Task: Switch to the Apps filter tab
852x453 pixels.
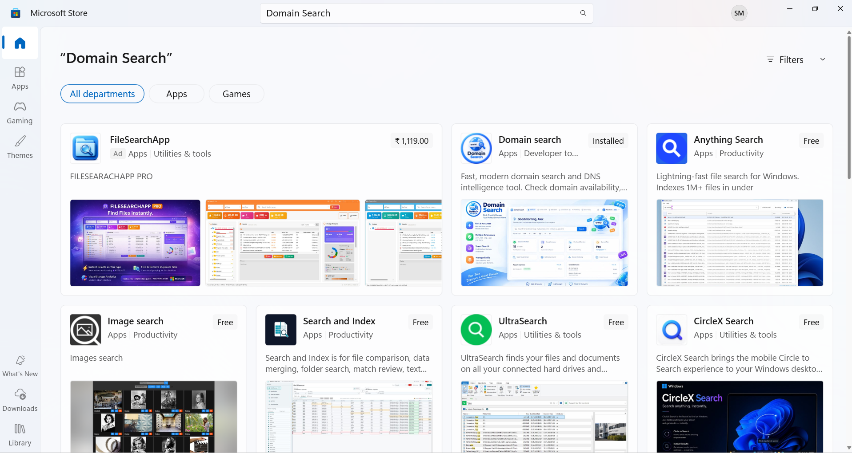Action: tap(176, 94)
